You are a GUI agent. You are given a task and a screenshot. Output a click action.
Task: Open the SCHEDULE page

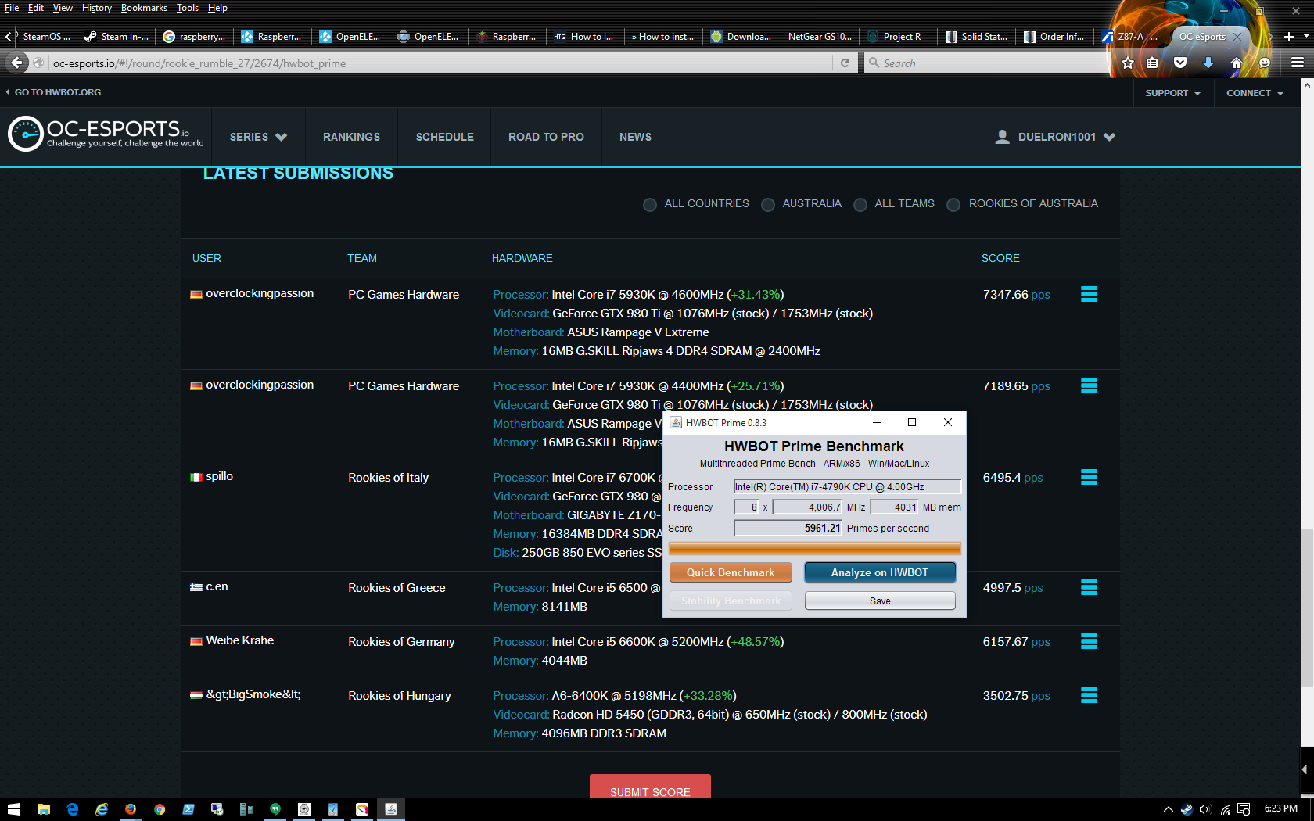(445, 137)
